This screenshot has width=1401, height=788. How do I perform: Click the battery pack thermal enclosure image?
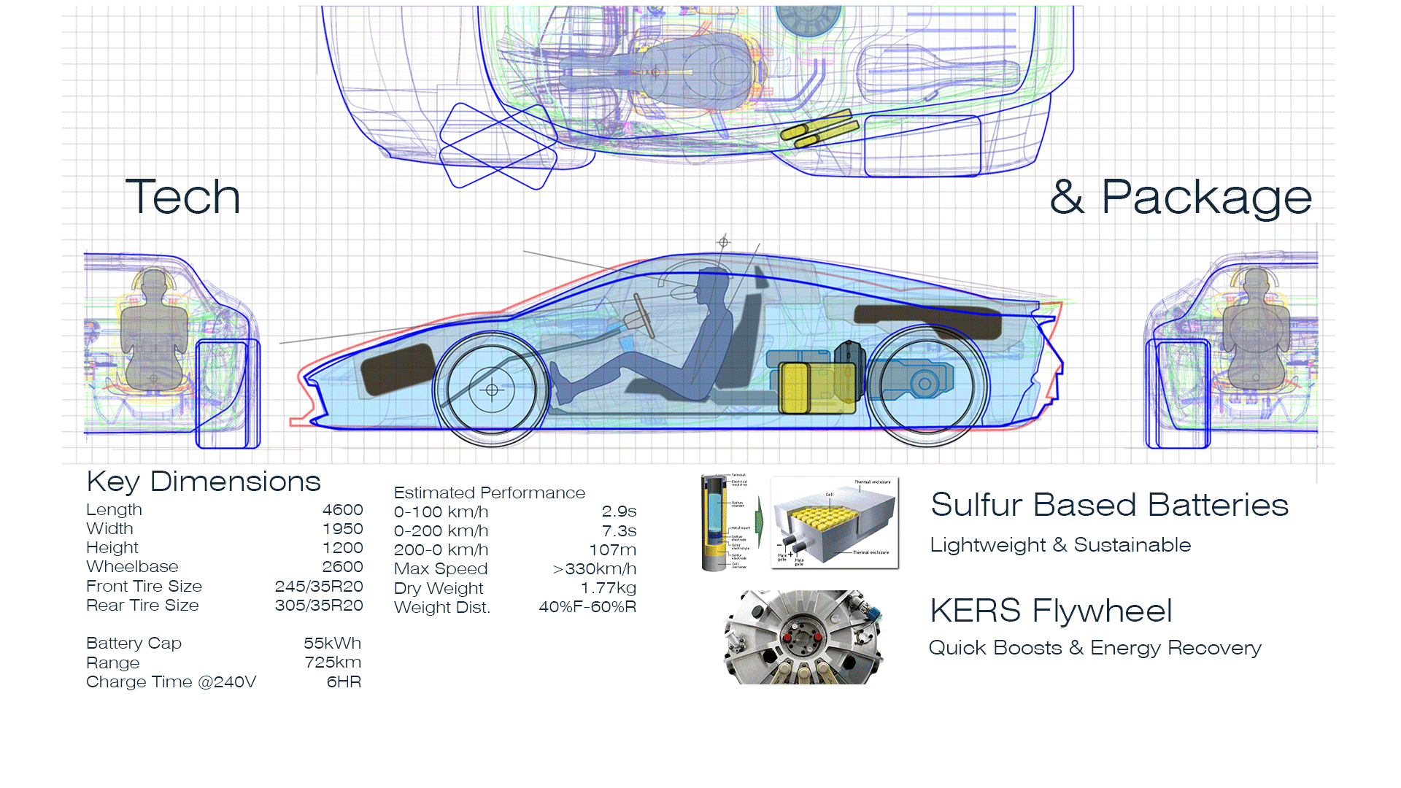pos(835,522)
